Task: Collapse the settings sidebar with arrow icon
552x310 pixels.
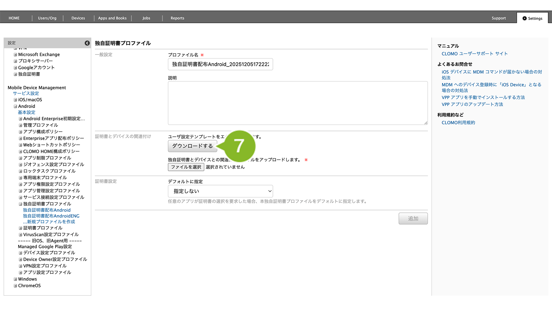Action: (87, 43)
